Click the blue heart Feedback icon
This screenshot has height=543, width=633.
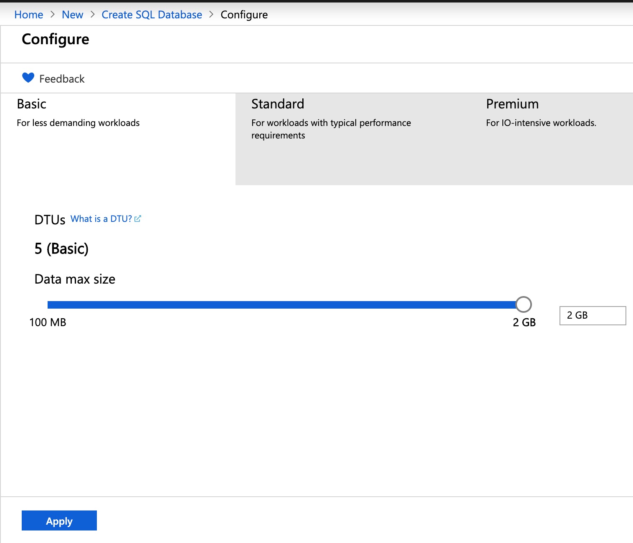point(28,78)
